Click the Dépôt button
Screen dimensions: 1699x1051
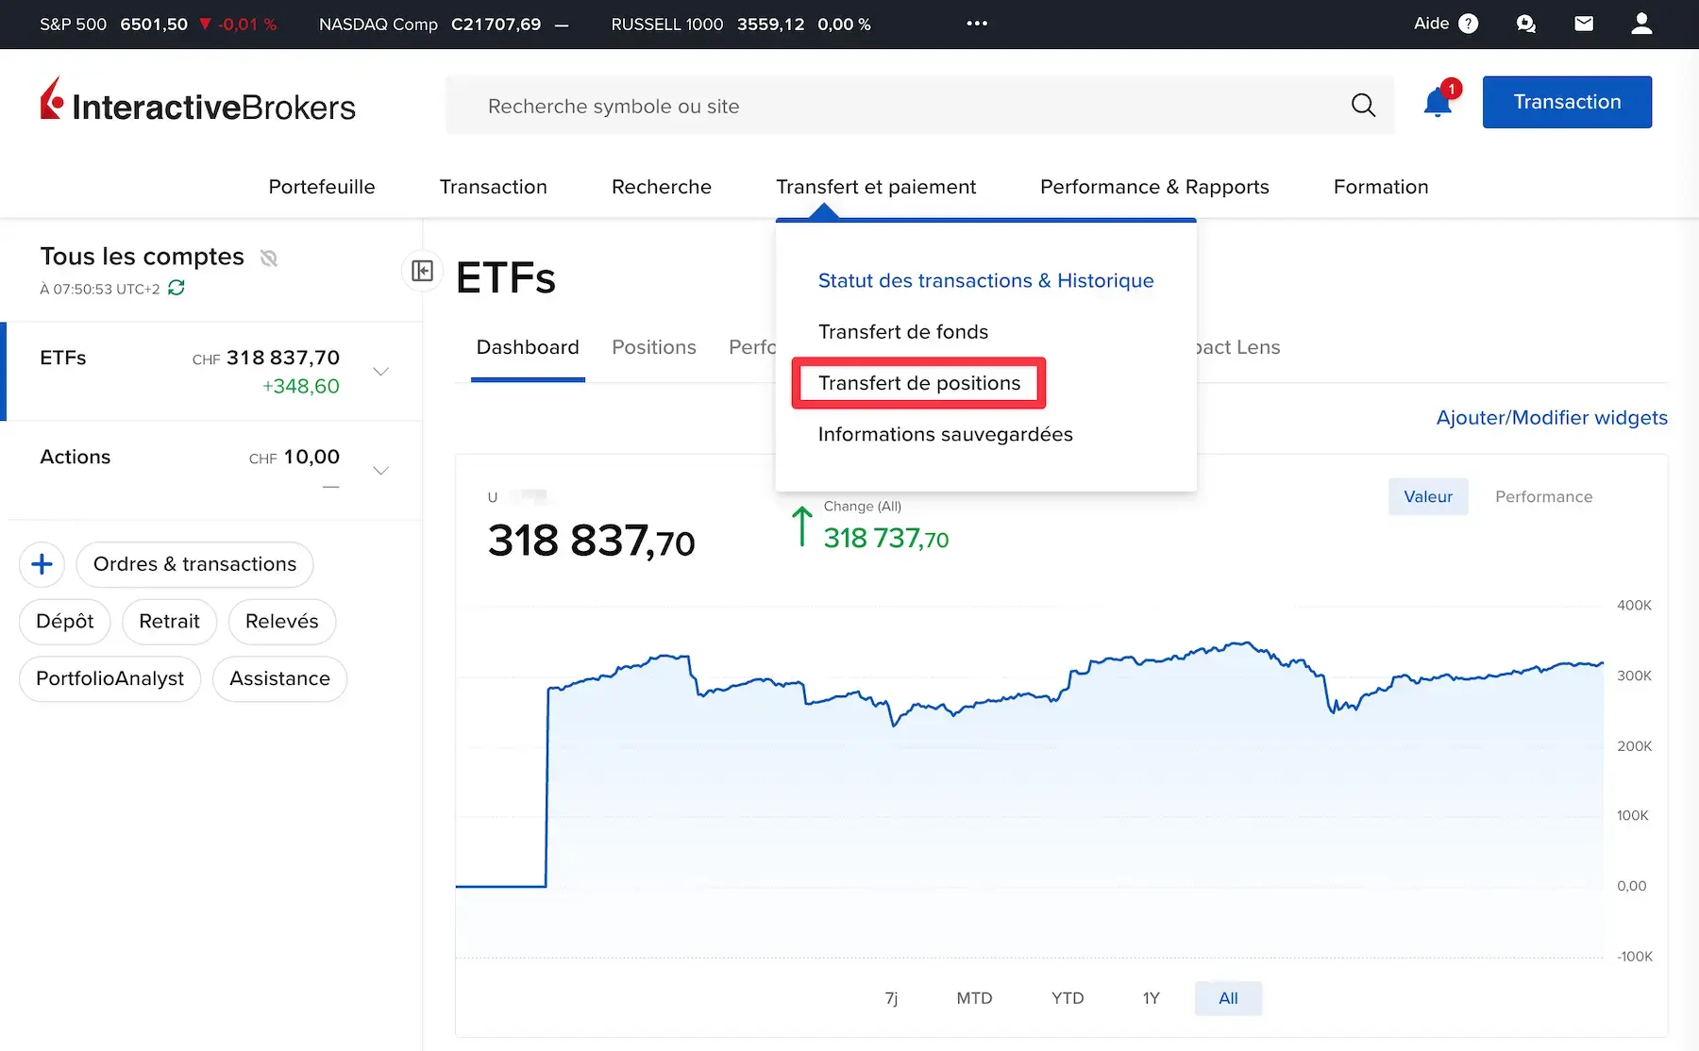(x=65, y=622)
